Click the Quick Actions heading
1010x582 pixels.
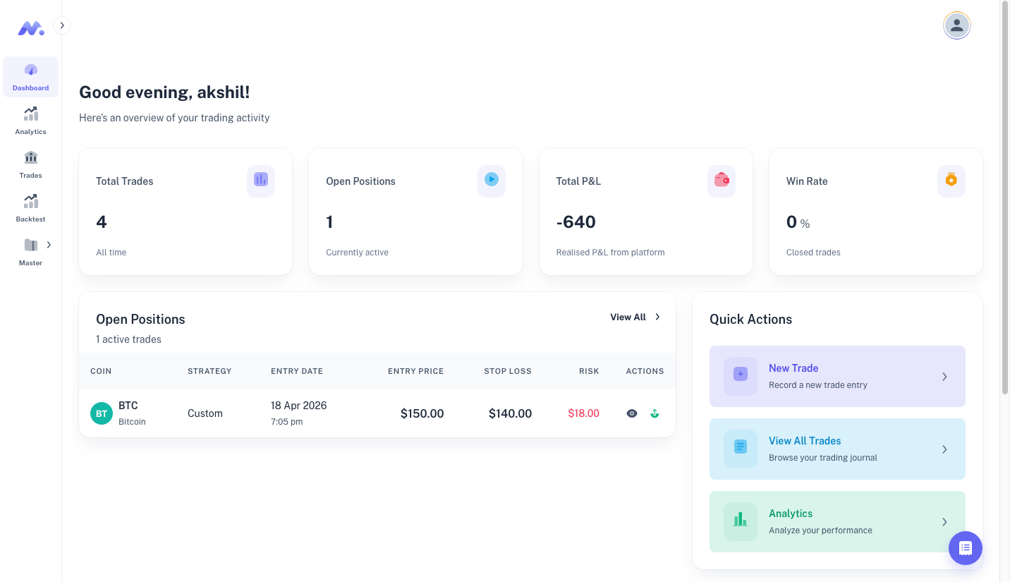coord(750,320)
